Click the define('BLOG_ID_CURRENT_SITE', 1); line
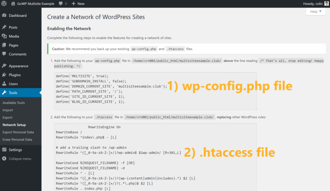 [90, 102]
